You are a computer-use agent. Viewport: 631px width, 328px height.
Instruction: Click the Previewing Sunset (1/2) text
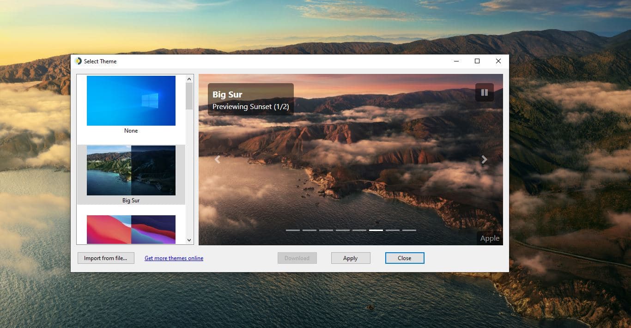(251, 107)
